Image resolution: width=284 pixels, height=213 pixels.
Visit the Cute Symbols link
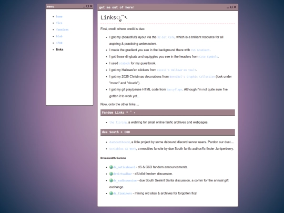tap(208, 57)
